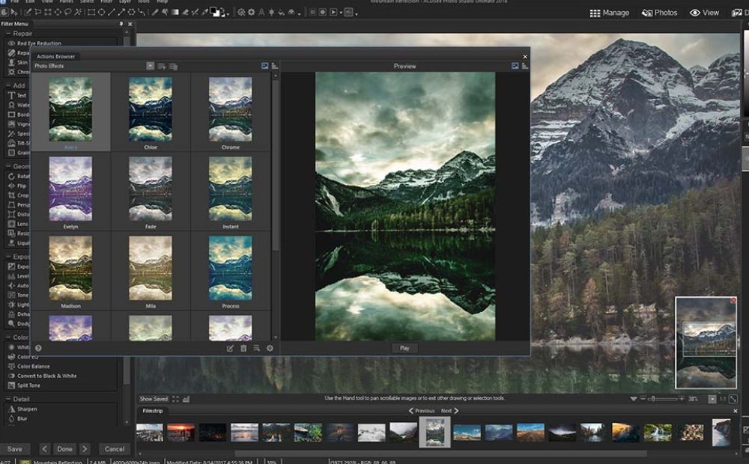Click the Split Tone filter
The height and width of the screenshot is (464, 749).
[x=28, y=385]
